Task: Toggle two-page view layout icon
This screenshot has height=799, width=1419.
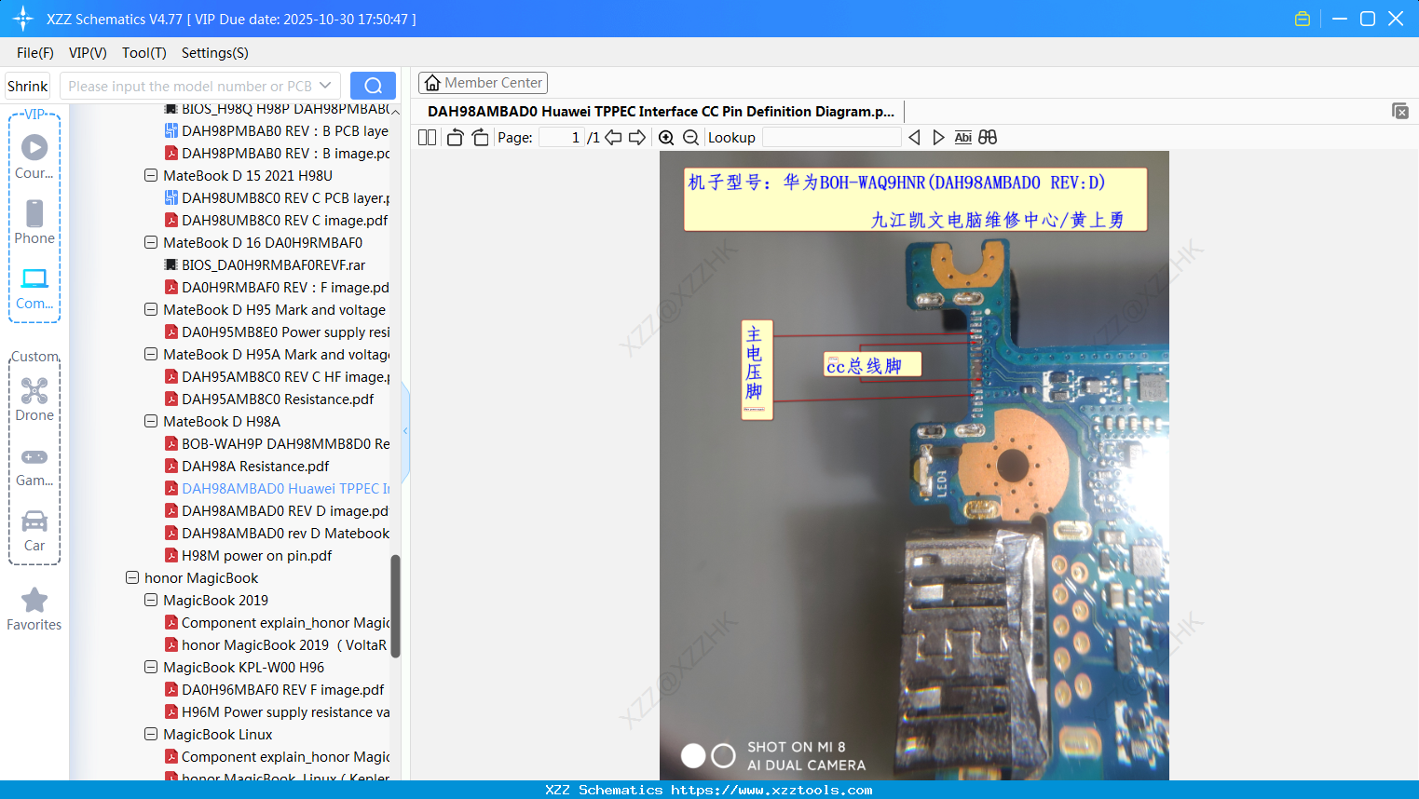Action: click(427, 138)
